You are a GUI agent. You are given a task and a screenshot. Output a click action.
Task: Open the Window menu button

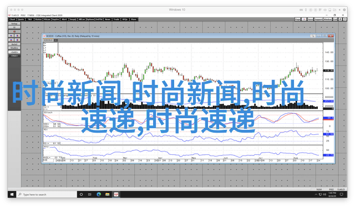pyautogui.click(x=327, y=19)
